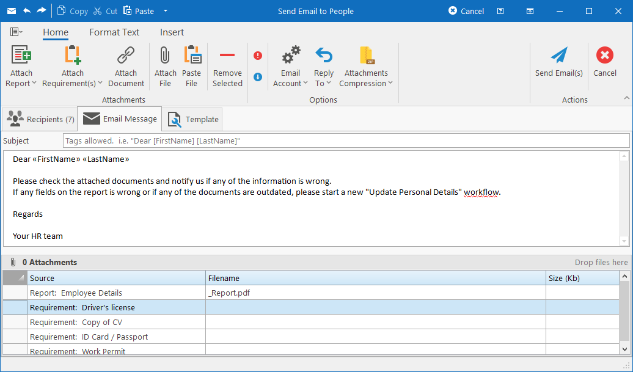Open Reply To dropdown
This screenshot has height=372, width=633.
(324, 66)
